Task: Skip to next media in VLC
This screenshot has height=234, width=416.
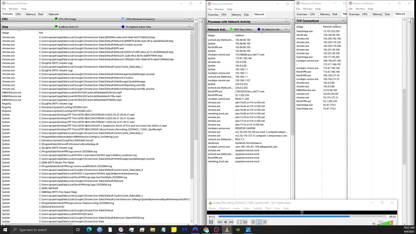Action: coord(231,222)
